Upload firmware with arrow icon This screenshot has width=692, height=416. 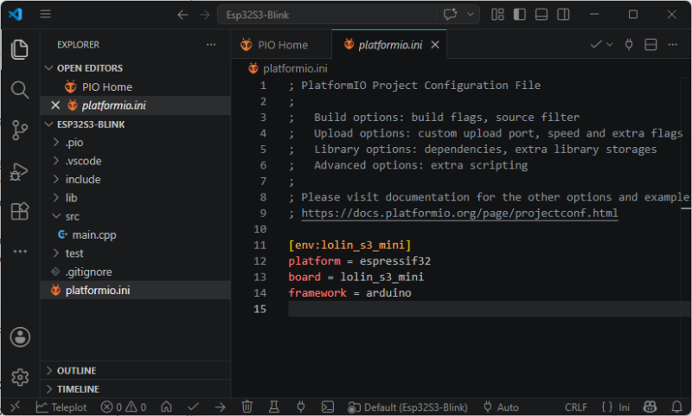[x=221, y=406]
